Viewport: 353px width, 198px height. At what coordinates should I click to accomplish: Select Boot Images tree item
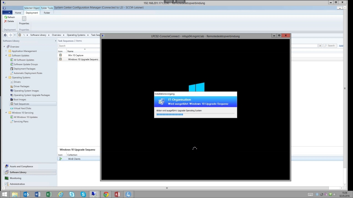click(x=18, y=99)
